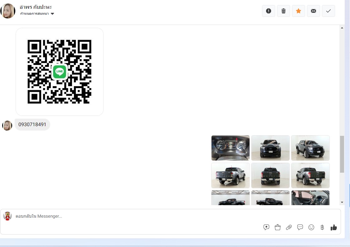Click the chat vertical scrollbar thumb

[342, 154]
